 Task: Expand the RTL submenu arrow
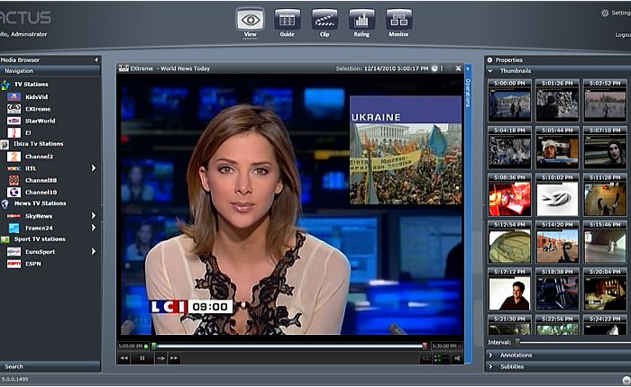point(94,168)
